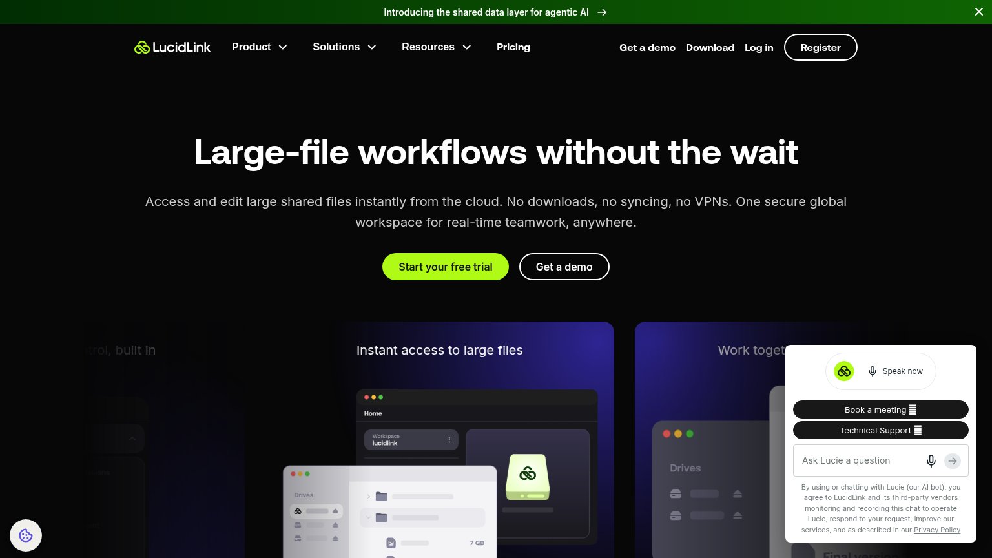Click the LucidLink logo in the header
Screen dimensions: 992x558
(172, 47)
